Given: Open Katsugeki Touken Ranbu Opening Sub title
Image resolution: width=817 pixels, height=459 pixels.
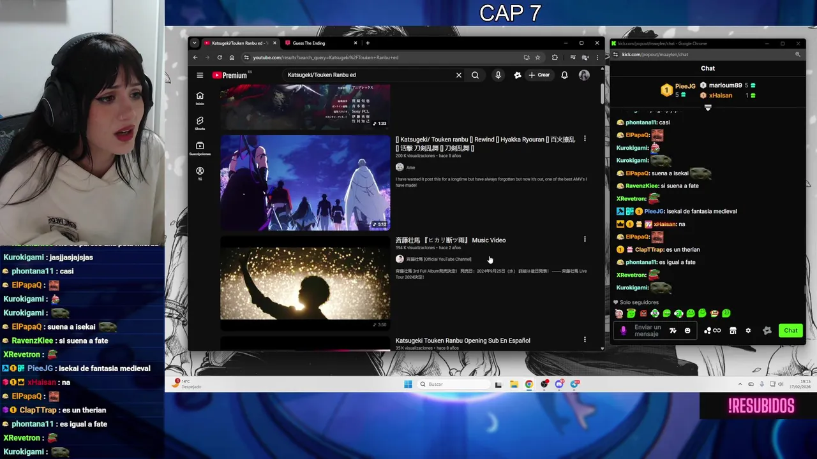Looking at the screenshot, I should [x=463, y=341].
